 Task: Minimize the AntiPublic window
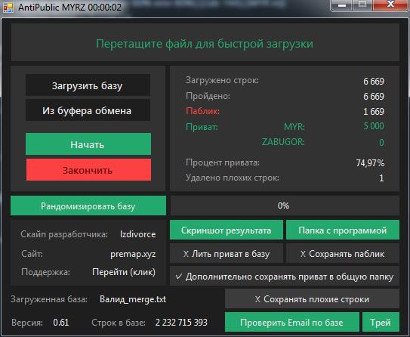pos(342,5)
